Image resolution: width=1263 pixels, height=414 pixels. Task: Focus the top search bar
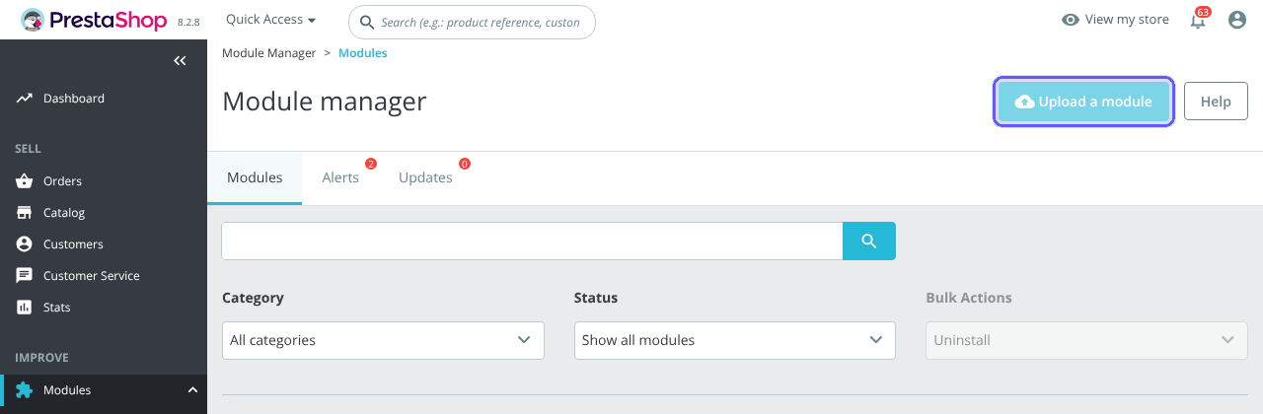pos(472,22)
